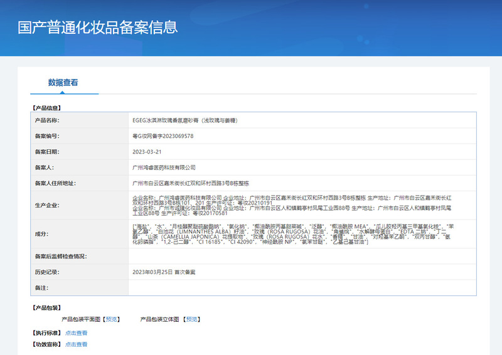
Task: Click the 产品信息 section heading
Action: 46,108
